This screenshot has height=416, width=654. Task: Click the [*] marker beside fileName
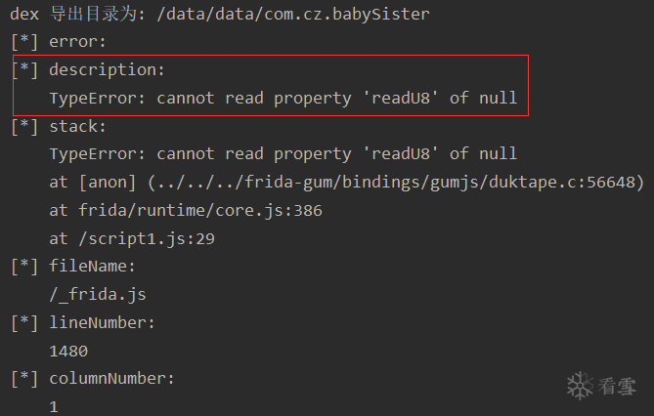pyautogui.click(x=24, y=266)
